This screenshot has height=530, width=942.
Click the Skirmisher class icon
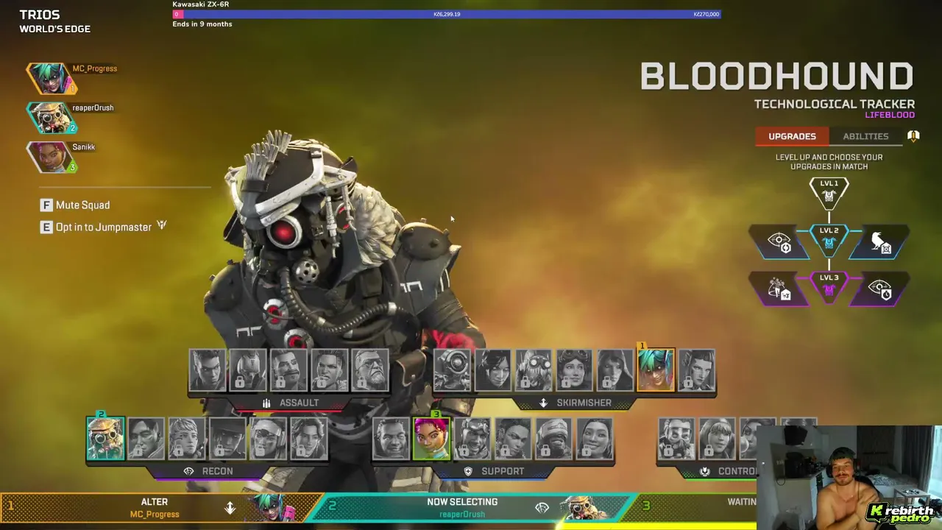click(543, 403)
